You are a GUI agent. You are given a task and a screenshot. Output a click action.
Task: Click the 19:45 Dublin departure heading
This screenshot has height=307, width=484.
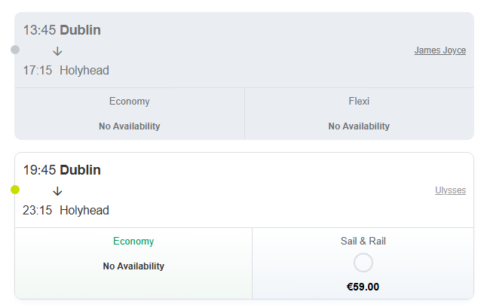click(62, 170)
